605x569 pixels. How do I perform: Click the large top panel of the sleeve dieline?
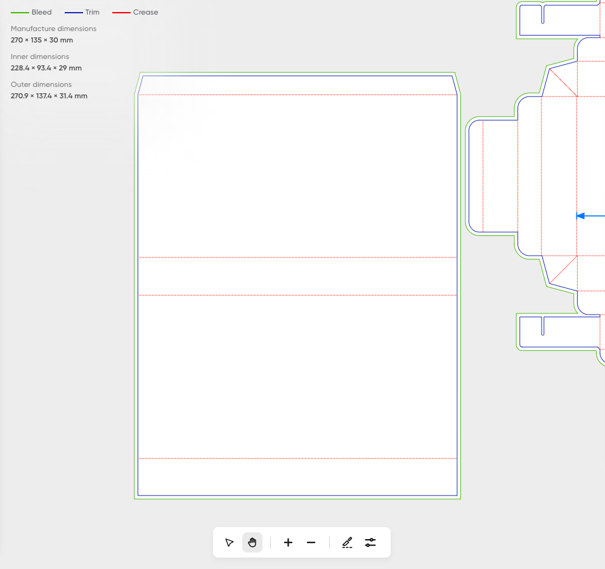(x=297, y=176)
